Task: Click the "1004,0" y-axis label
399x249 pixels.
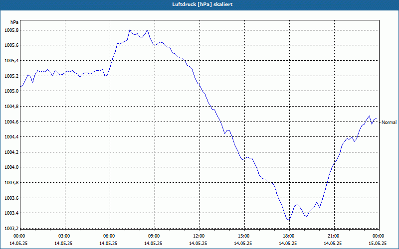Action: (11, 167)
